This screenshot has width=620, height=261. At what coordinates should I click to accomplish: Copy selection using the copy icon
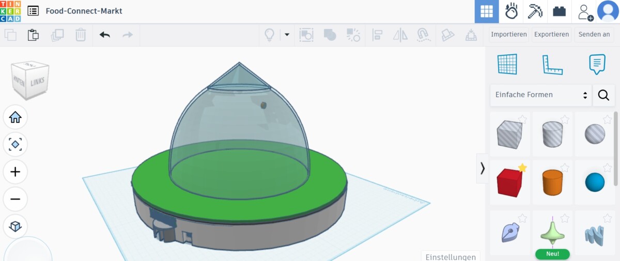(10, 35)
